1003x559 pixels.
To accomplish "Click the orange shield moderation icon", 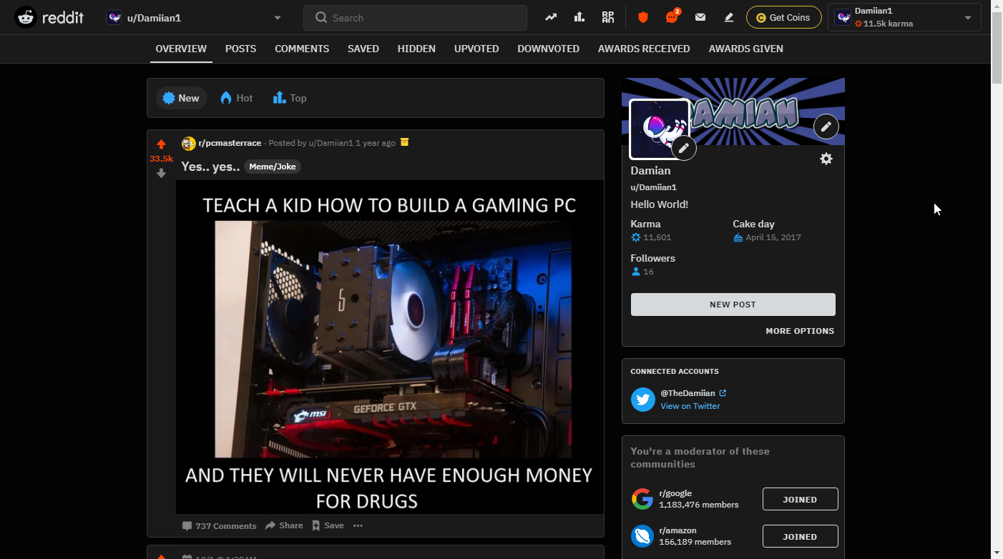I will click(x=642, y=18).
